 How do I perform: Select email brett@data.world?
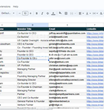[67, 98]
